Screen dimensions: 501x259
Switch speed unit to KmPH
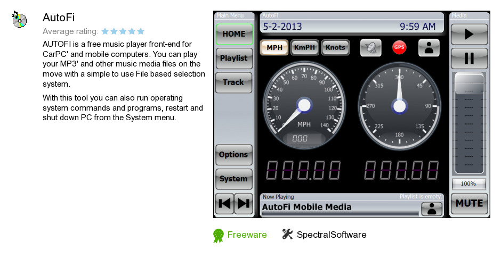click(304, 47)
